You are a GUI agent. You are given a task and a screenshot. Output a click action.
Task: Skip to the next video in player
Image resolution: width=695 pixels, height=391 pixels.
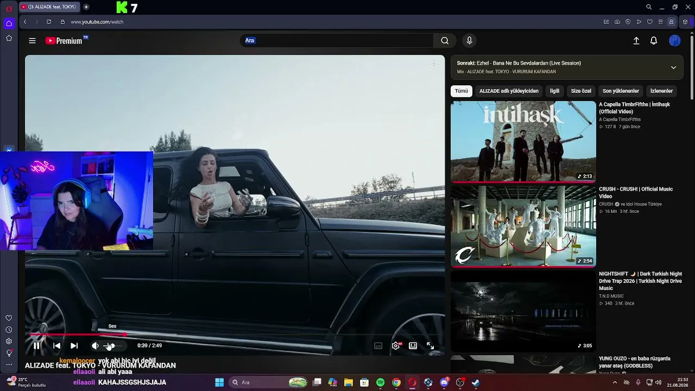(74, 345)
